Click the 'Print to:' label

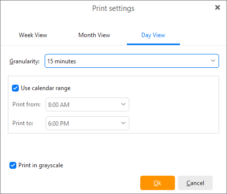click(x=23, y=123)
